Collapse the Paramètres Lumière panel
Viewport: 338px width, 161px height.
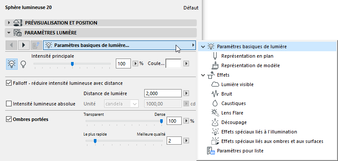(9, 33)
